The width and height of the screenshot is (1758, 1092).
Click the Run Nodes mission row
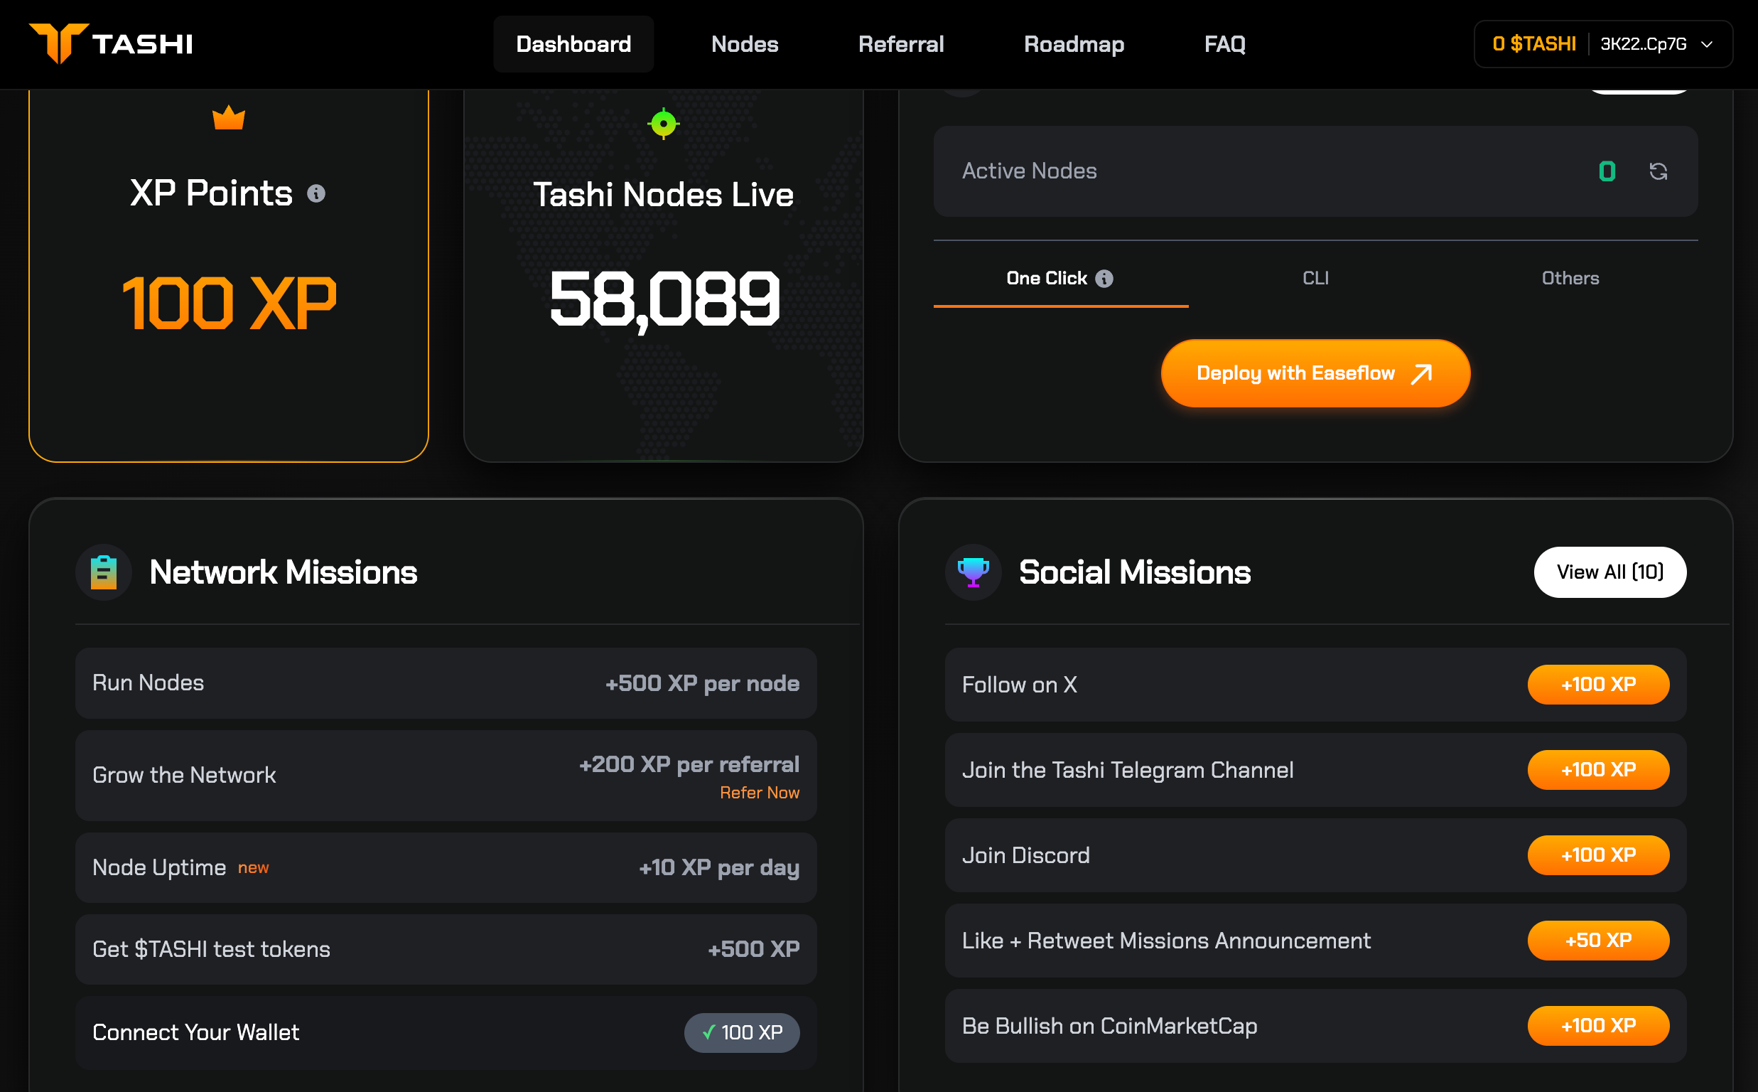[x=446, y=683]
